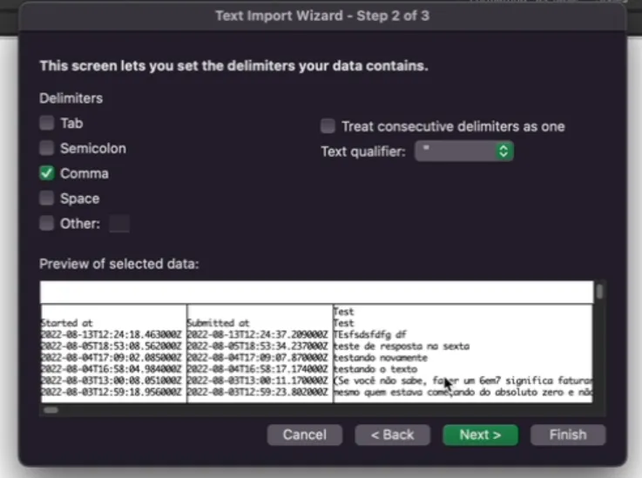Click the green Text qualifier stepper arrows

pyautogui.click(x=503, y=151)
